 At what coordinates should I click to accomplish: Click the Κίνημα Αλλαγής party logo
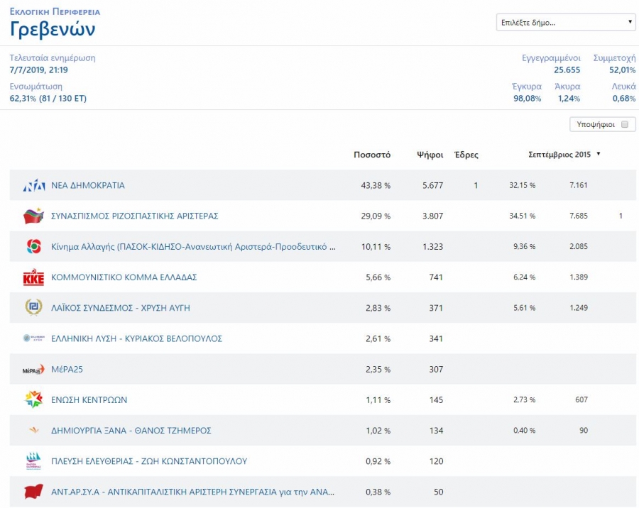(33, 247)
